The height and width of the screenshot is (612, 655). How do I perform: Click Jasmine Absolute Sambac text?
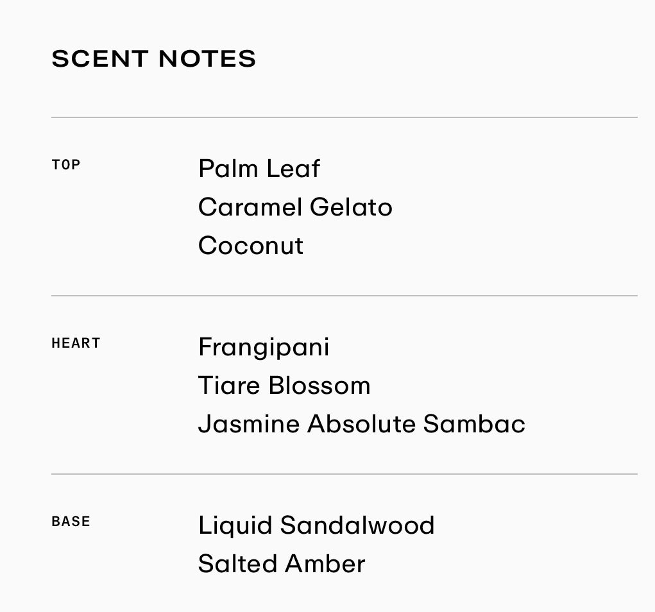361,424
